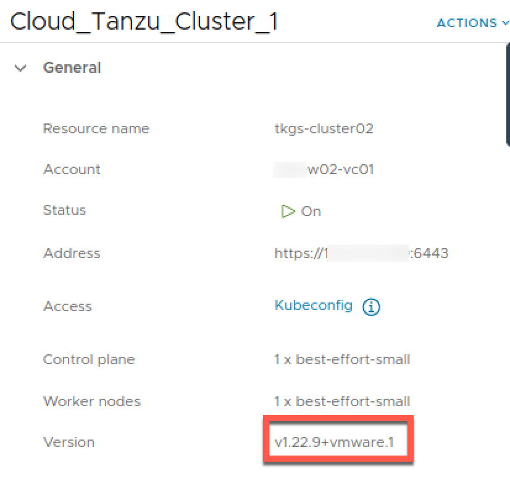Collapse the General section chevron
This screenshot has height=479, width=510.
pyautogui.click(x=20, y=69)
